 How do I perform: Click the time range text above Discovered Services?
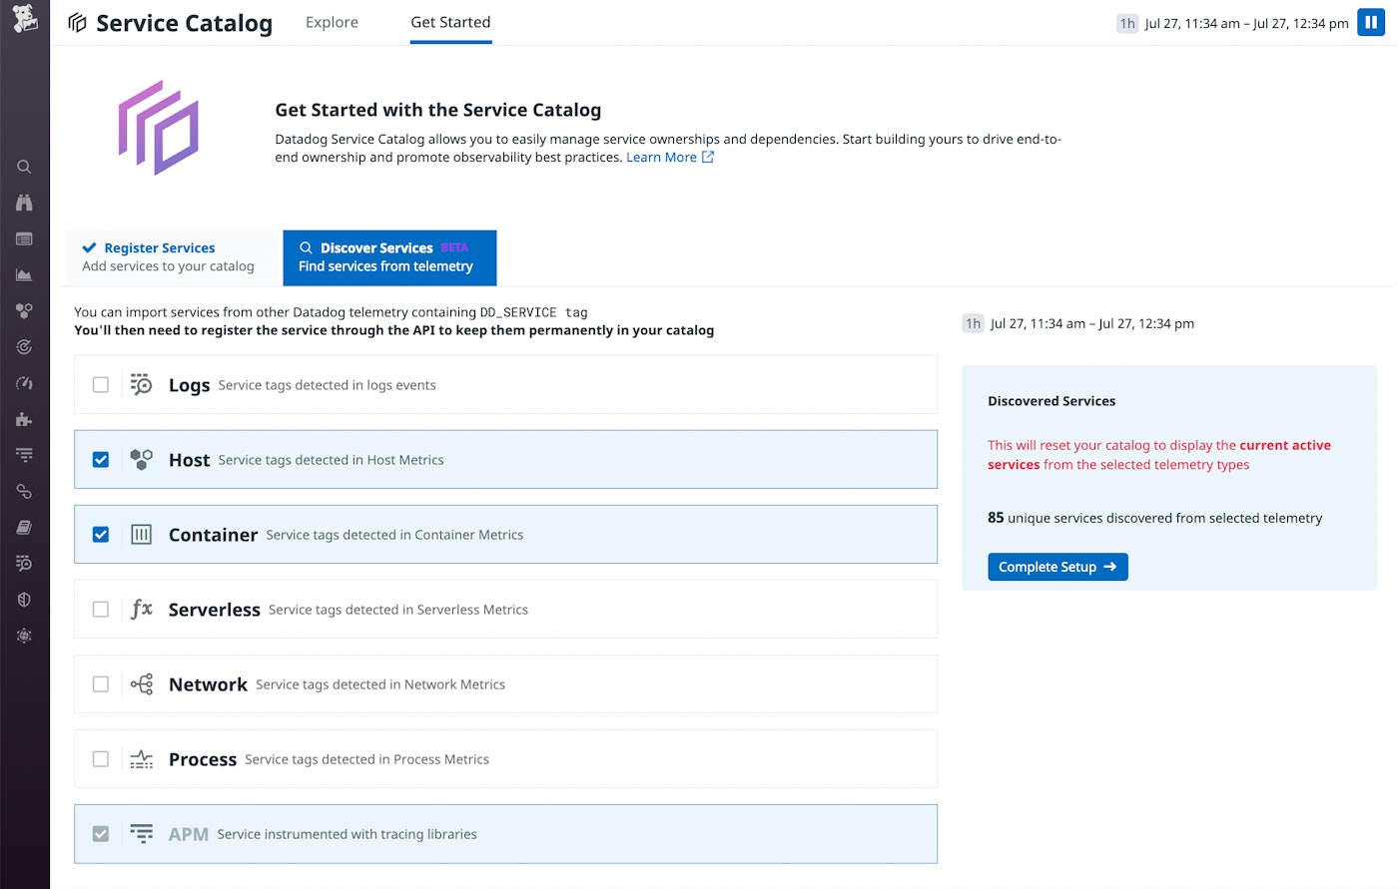pyautogui.click(x=1091, y=323)
